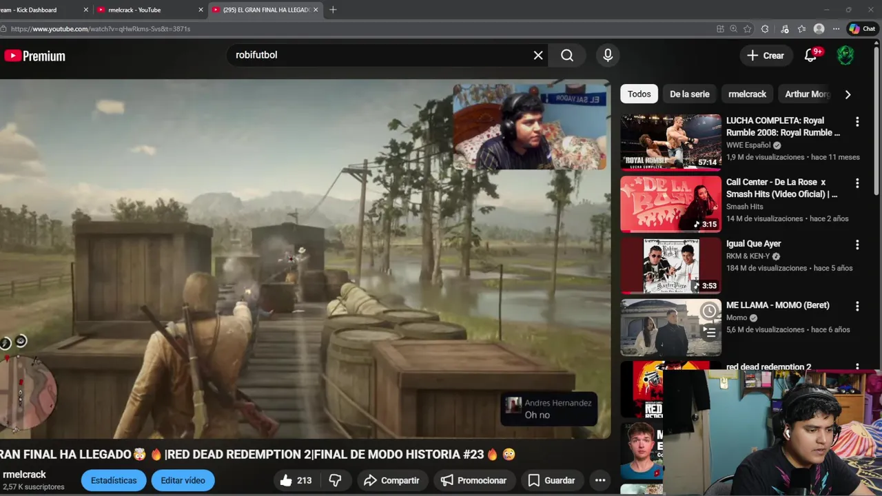Viewport: 882px width, 496px height.
Task: Open a new browser tab
Action: [x=333, y=10]
